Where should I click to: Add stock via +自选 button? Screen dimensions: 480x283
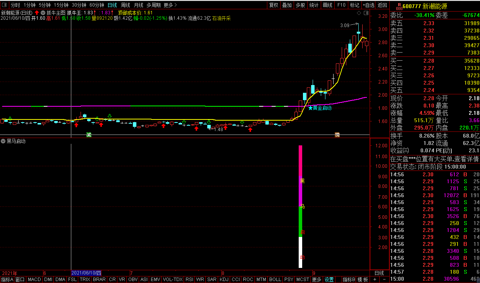[x=369, y=5]
